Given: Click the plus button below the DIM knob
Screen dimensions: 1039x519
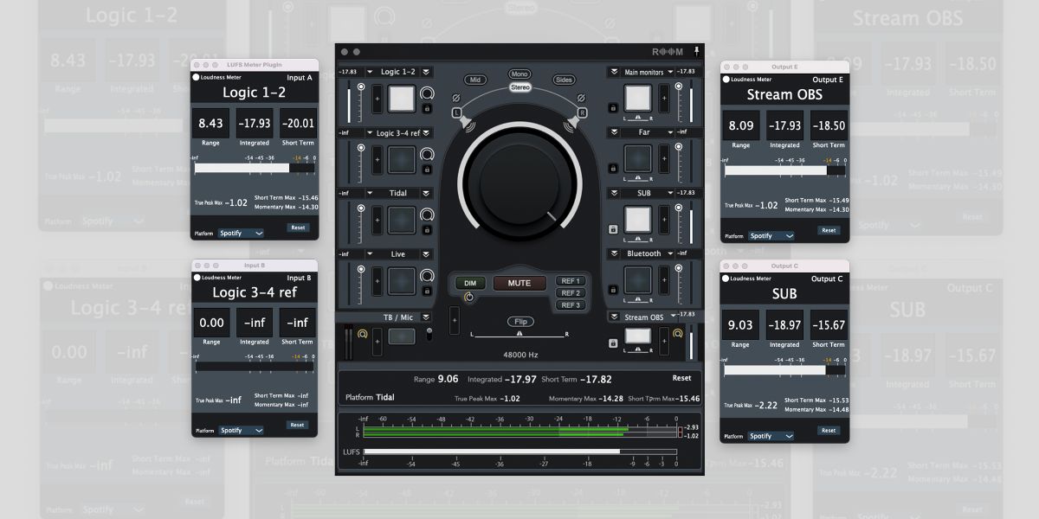Looking at the screenshot, I should [455, 320].
